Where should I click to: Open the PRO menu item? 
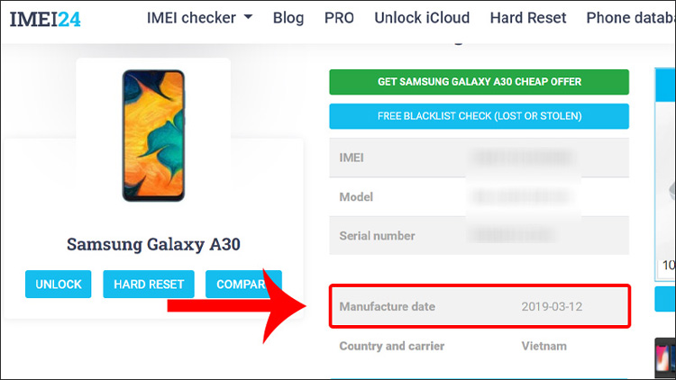pos(339,18)
